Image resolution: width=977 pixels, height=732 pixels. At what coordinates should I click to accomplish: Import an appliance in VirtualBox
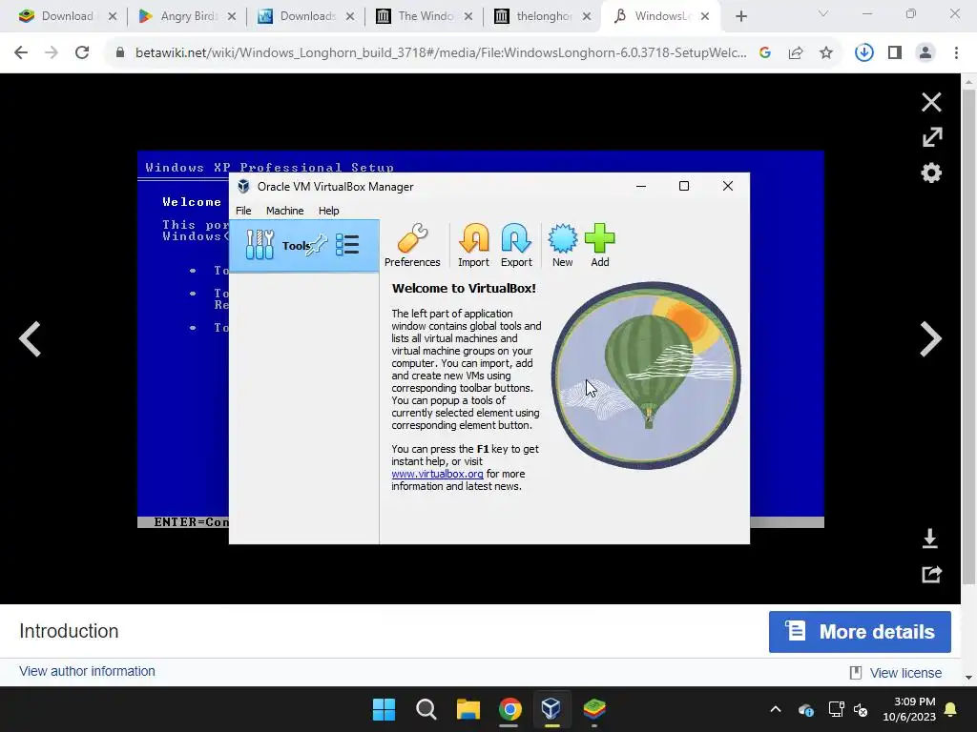coord(473,245)
